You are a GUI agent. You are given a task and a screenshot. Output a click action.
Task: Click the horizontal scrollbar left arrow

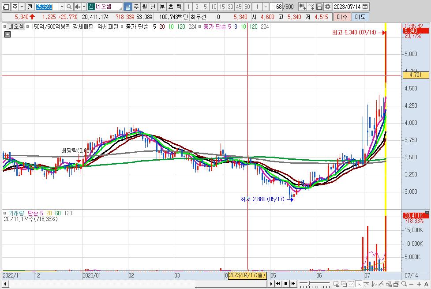point(5,284)
